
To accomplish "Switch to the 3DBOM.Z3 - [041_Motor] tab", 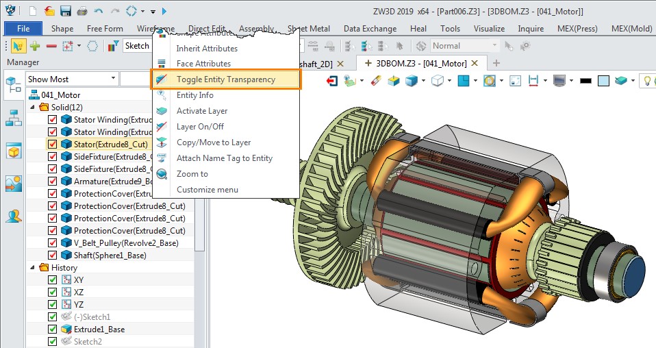I will point(421,63).
